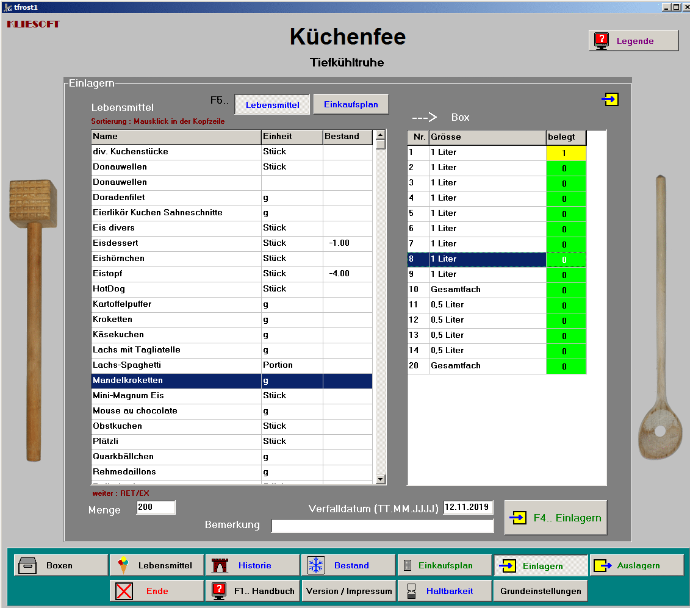Open Historie with the castle icon
Screen dimensions: 690x608
220,565
